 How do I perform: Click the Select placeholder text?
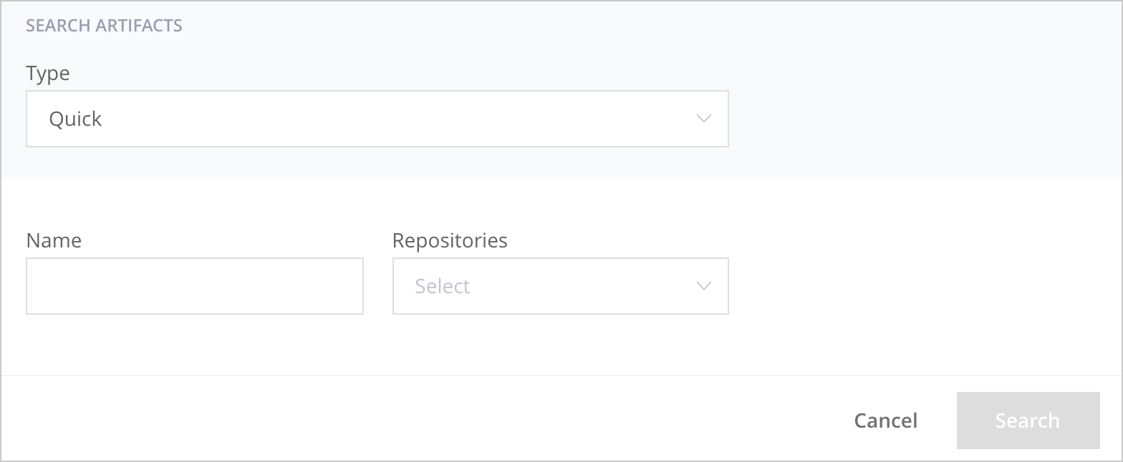441,286
